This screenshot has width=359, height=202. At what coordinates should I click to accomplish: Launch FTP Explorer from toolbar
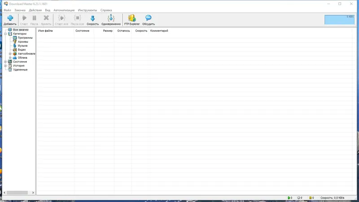(x=132, y=18)
